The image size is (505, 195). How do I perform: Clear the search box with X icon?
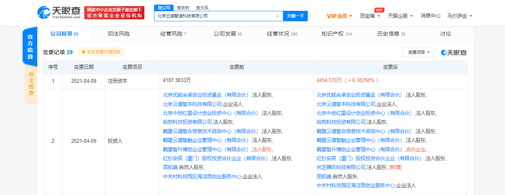coord(277,16)
